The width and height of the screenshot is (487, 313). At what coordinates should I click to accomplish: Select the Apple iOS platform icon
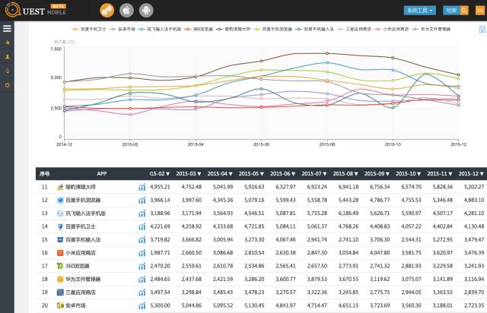tap(126, 11)
